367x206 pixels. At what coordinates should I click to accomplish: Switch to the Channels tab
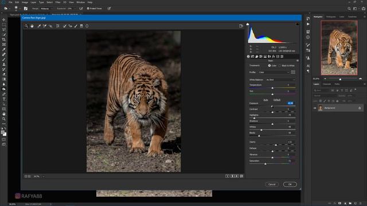coord(327,84)
